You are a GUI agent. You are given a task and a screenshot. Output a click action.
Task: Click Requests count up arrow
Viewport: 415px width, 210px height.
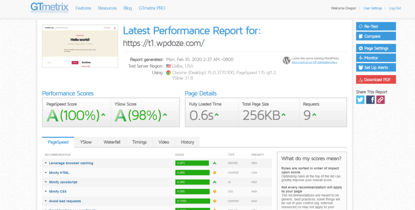click(x=314, y=115)
